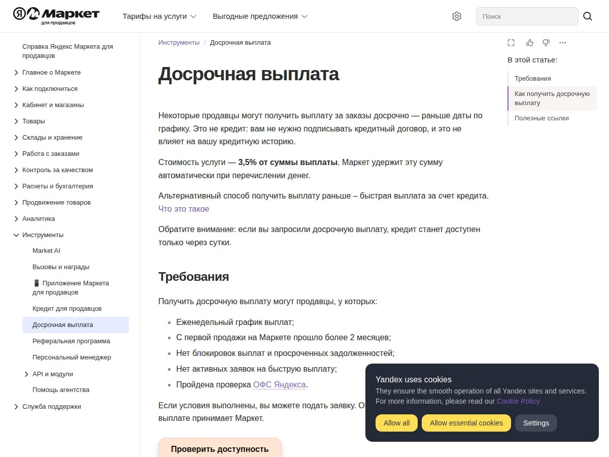Screen dimensions: 609x457
Task: Select Досрочная выплата in sidebar
Action: tap(76, 325)
